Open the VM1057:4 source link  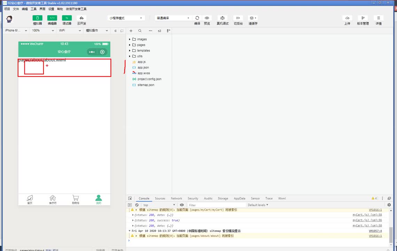(x=375, y=231)
